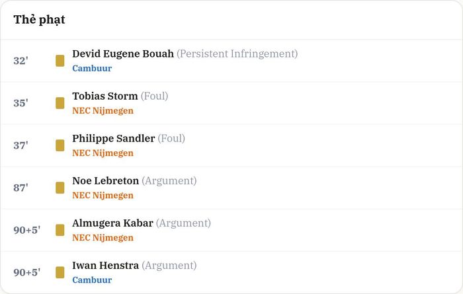This screenshot has height=294, width=463.
Task: Click the Thẻ phạt section heading
Action: [x=39, y=20]
